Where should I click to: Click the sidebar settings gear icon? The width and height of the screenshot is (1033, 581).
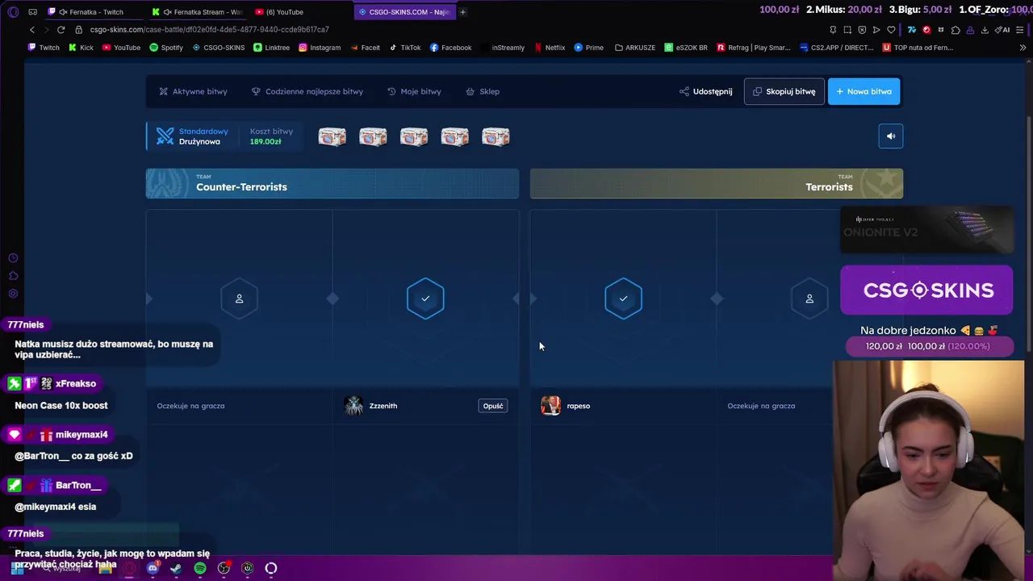click(13, 294)
